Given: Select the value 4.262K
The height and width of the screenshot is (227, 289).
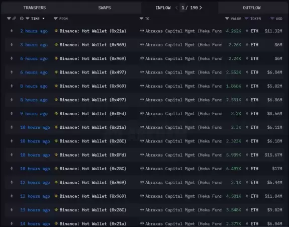Looking at the screenshot, I should pos(234,31).
